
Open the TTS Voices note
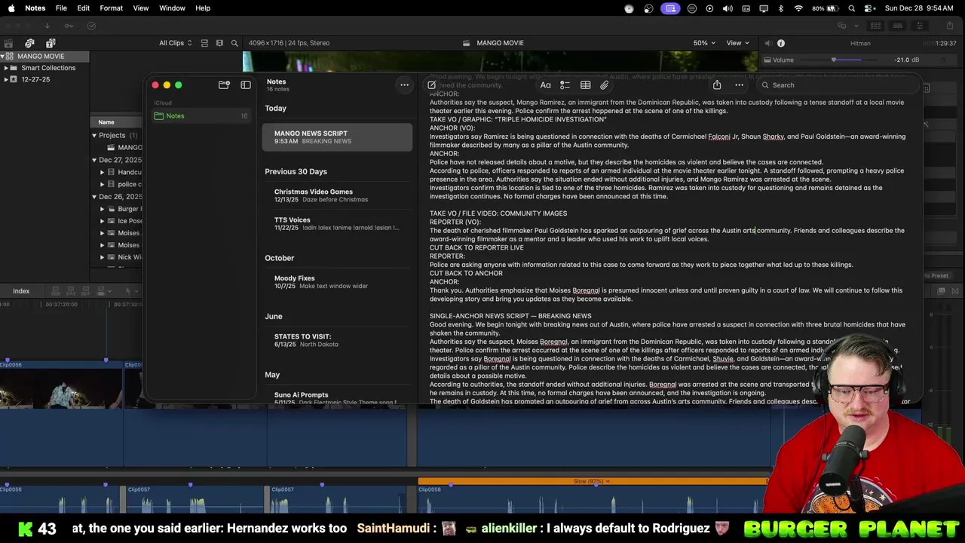[x=337, y=223]
